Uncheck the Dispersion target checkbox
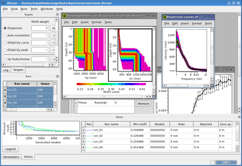 (5, 28)
